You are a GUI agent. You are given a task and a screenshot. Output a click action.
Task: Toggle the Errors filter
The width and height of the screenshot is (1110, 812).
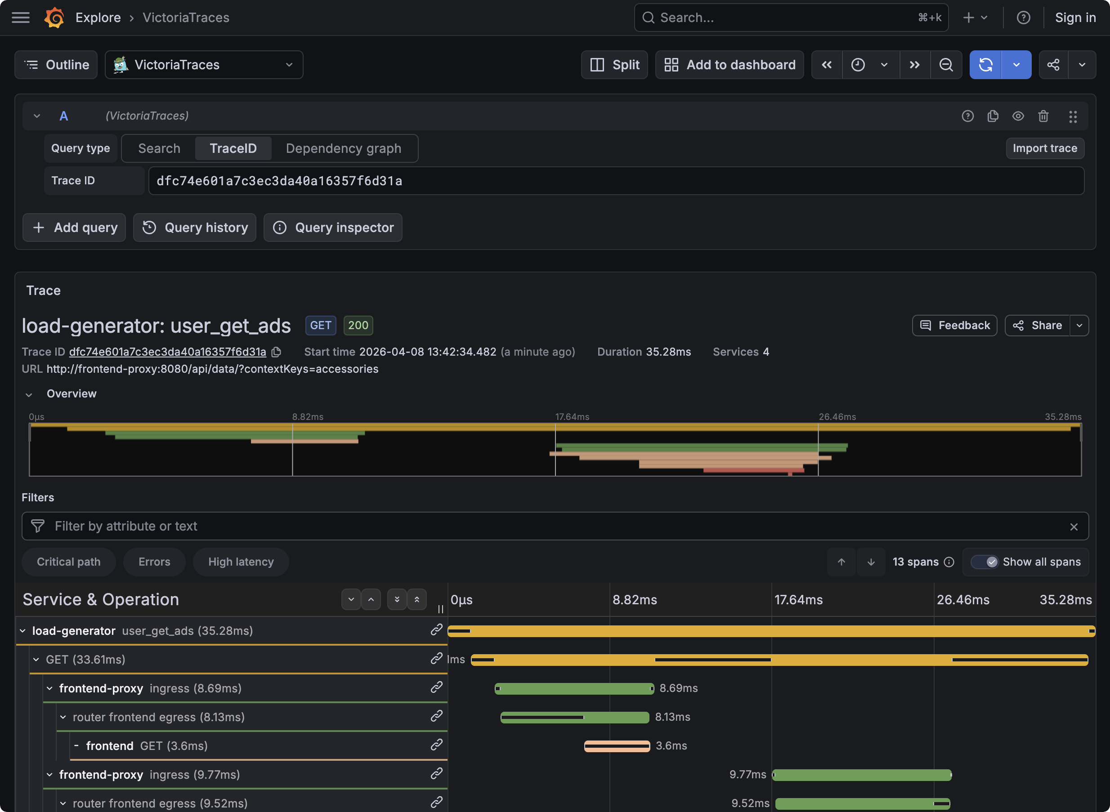154,562
